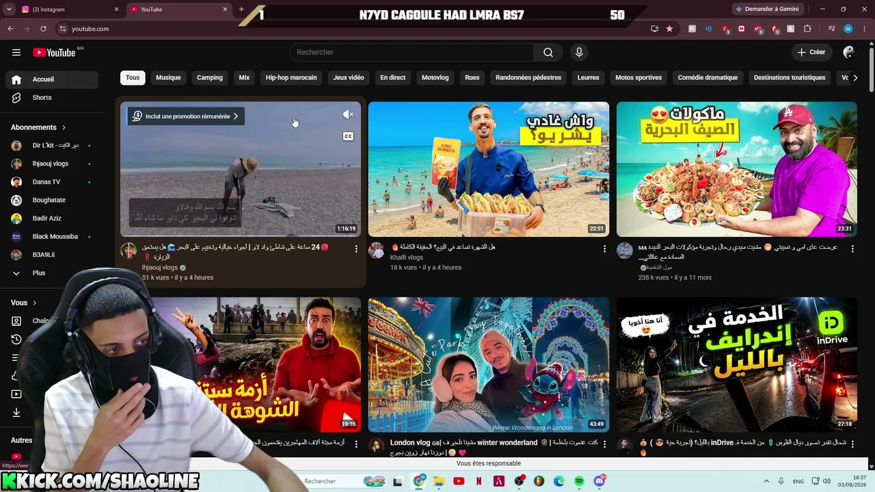Click the YouTube Rechercher search field
This screenshot has width=875, height=492.
tap(412, 53)
